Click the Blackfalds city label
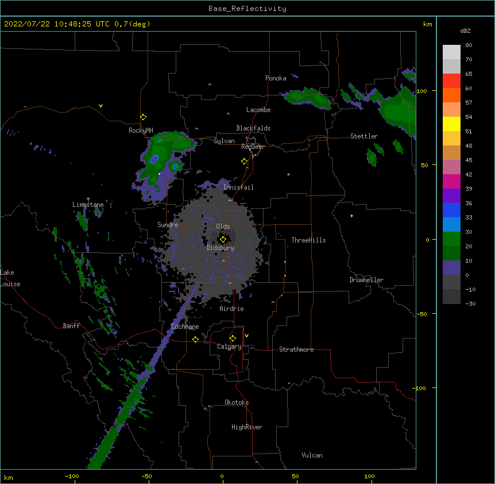The image size is (495, 484). pyautogui.click(x=253, y=128)
